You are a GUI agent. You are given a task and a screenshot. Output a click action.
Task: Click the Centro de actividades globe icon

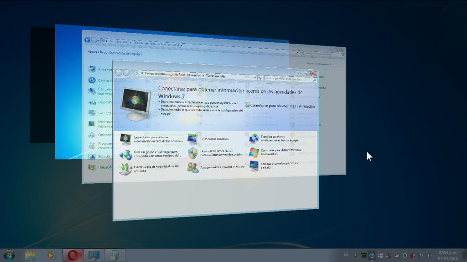coord(92,80)
